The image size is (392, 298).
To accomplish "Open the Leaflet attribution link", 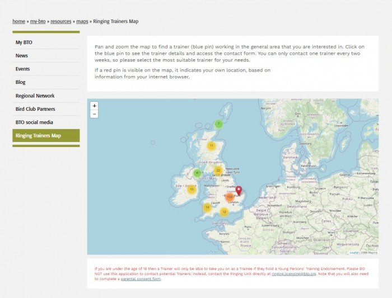I will tap(353, 253).
